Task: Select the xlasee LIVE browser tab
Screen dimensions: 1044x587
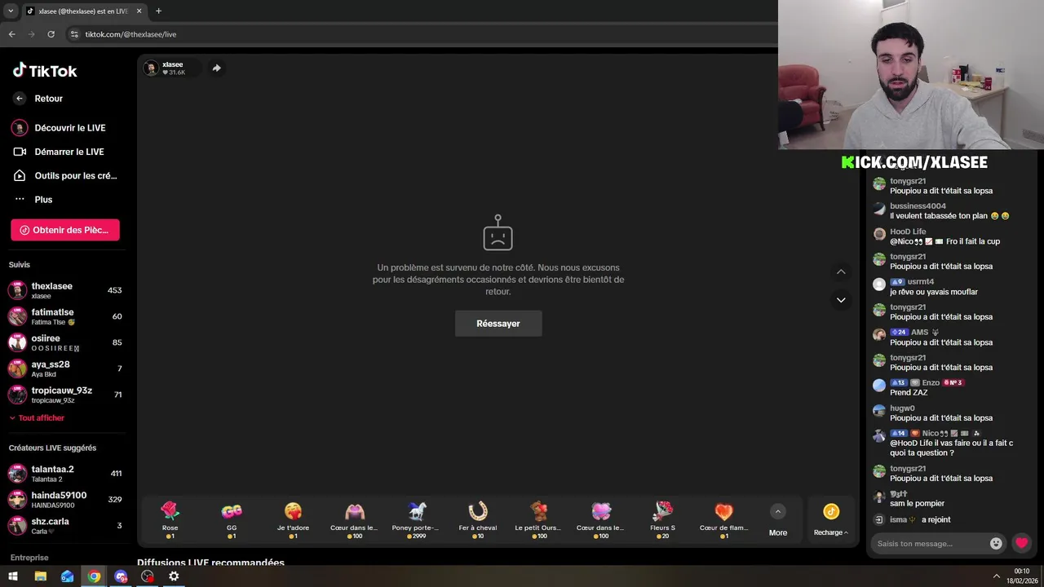Action: pyautogui.click(x=84, y=11)
